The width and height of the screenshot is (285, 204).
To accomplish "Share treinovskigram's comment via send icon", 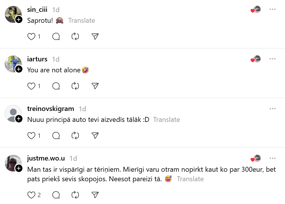I will coord(95,135).
